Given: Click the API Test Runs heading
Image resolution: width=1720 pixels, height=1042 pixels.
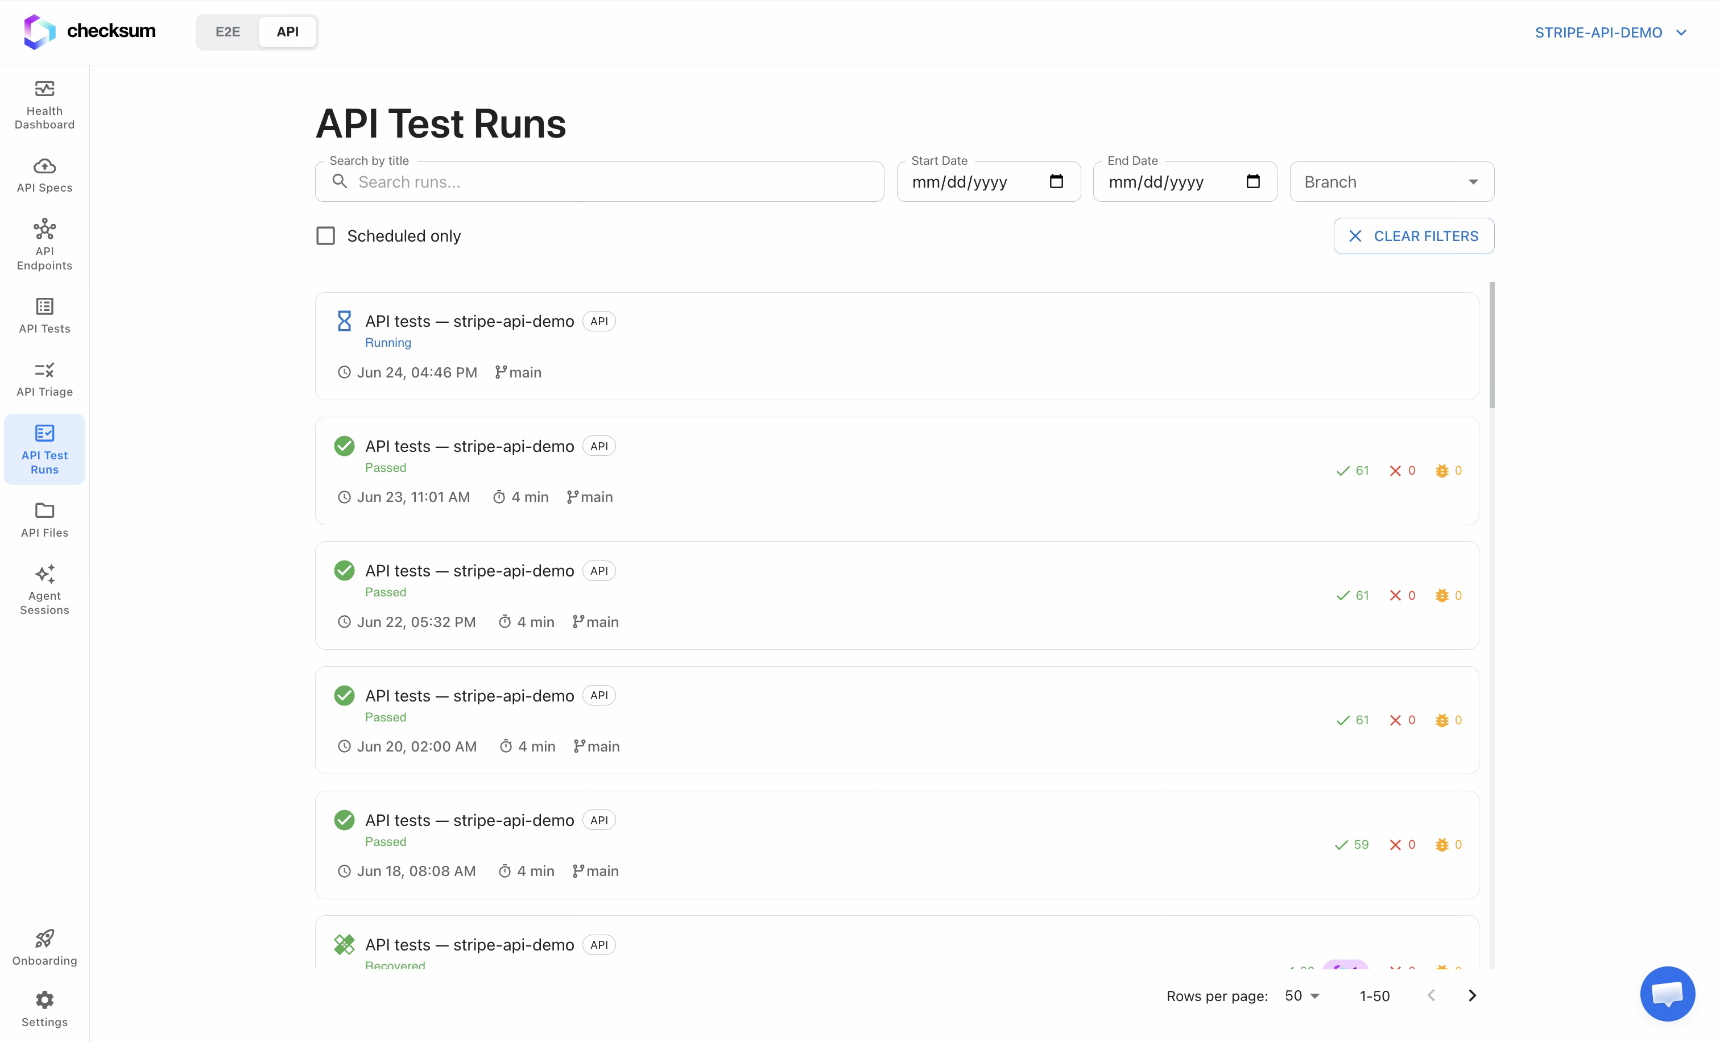Looking at the screenshot, I should [440, 123].
